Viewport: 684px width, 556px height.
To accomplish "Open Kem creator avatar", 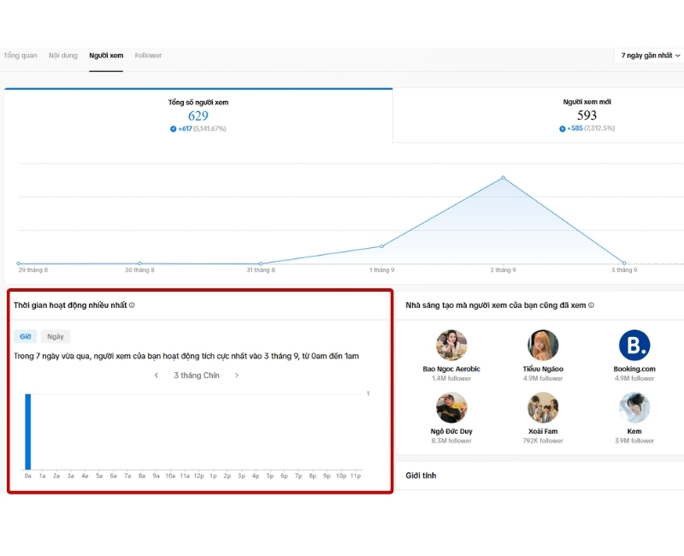I will click(x=634, y=408).
